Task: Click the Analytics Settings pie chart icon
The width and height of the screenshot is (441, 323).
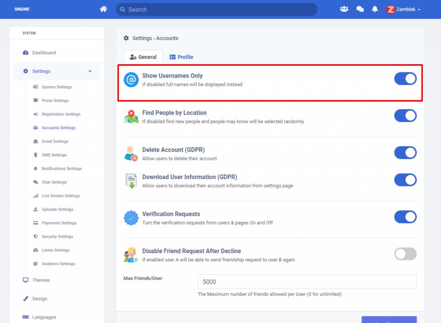Action: [x=35, y=264]
